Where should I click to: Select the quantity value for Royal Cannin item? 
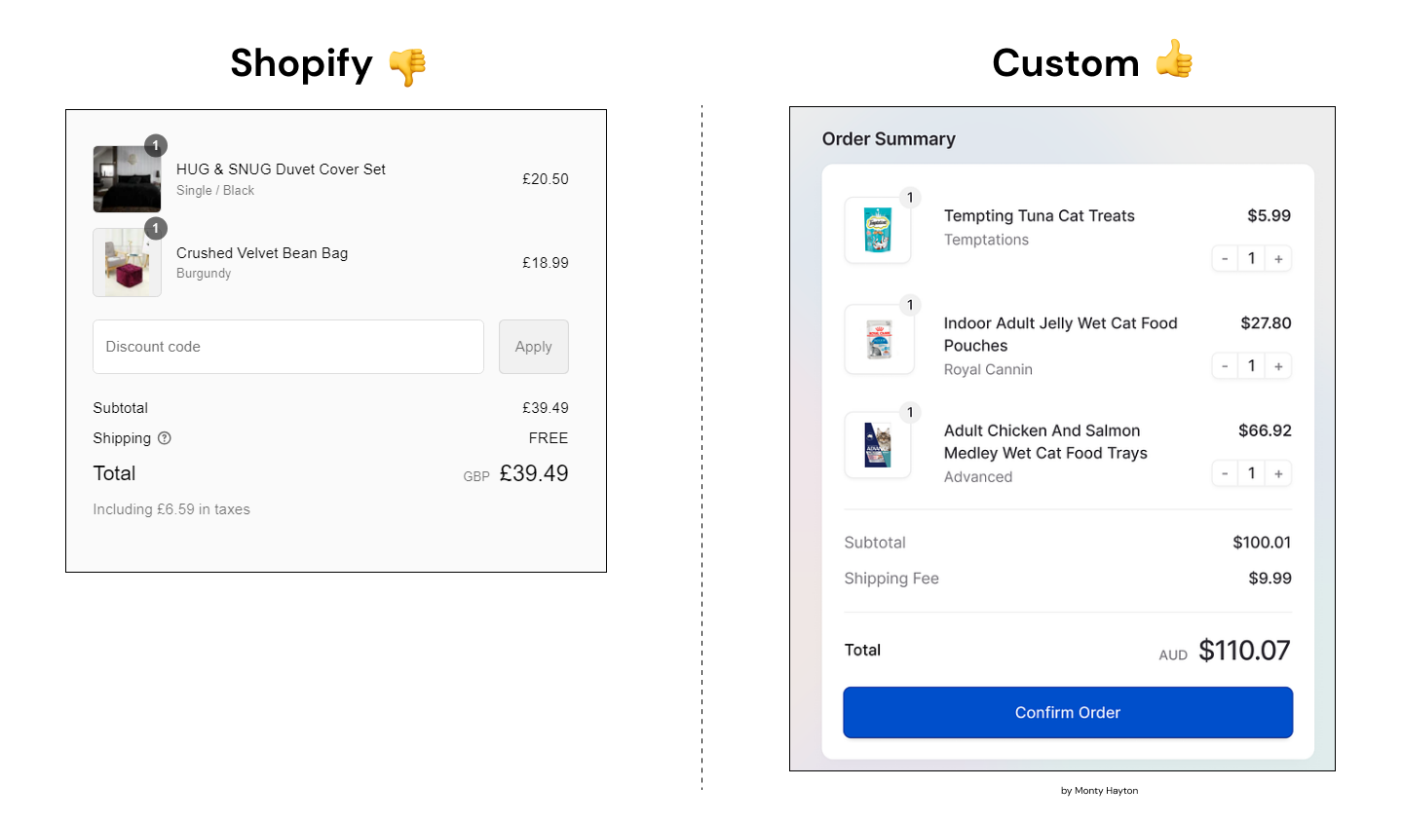click(1251, 365)
